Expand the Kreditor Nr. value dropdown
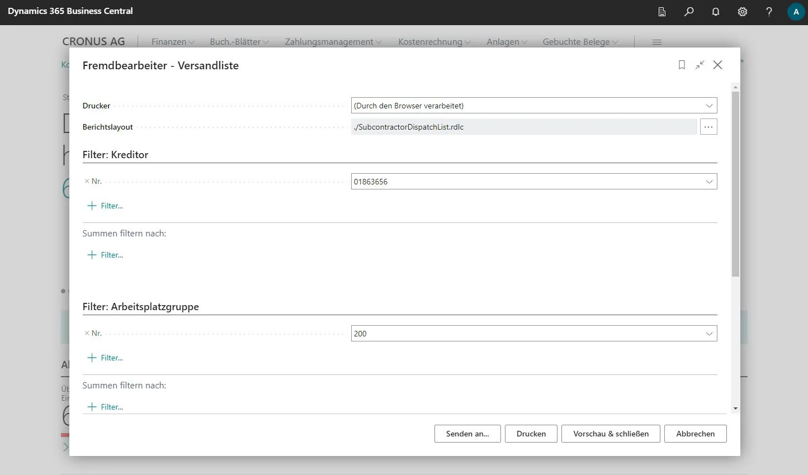The width and height of the screenshot is (808, 475). point(709,182)
